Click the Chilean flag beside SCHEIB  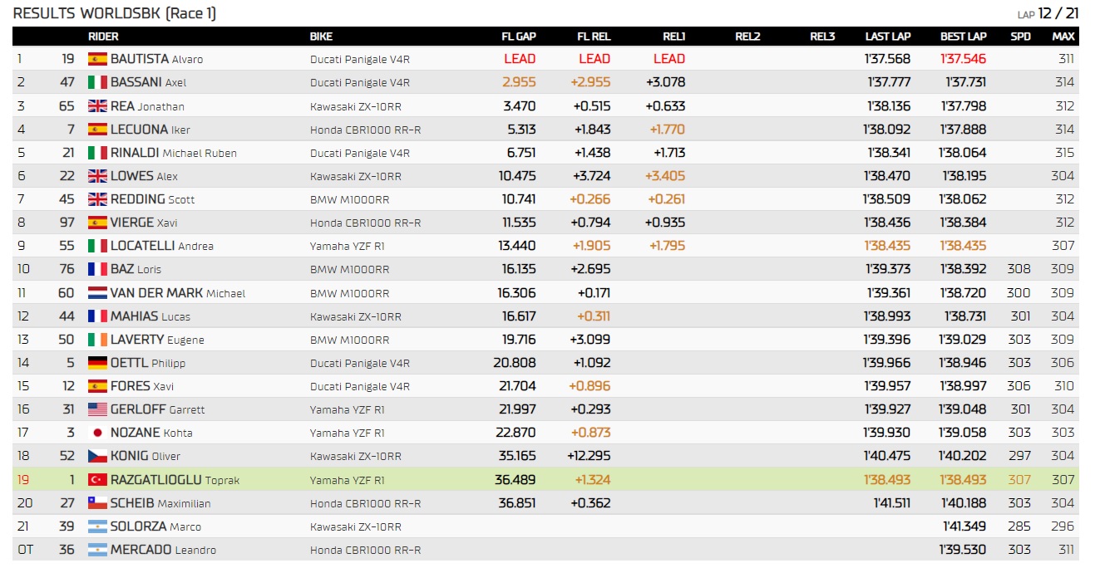tap(97, 503)
